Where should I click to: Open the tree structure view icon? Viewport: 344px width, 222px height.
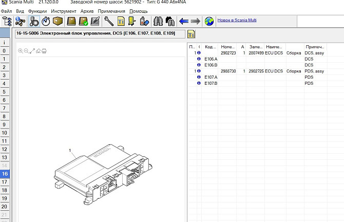pyautogui.click(x=7, y=21)
